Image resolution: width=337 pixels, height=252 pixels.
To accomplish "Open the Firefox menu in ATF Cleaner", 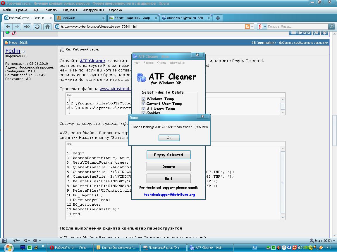I will [x=149, y=63].
